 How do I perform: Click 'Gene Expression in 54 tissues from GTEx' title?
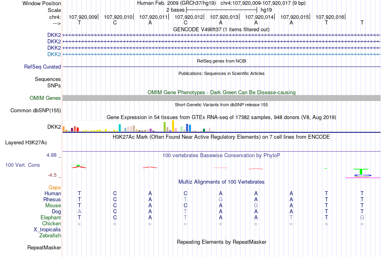221,117
